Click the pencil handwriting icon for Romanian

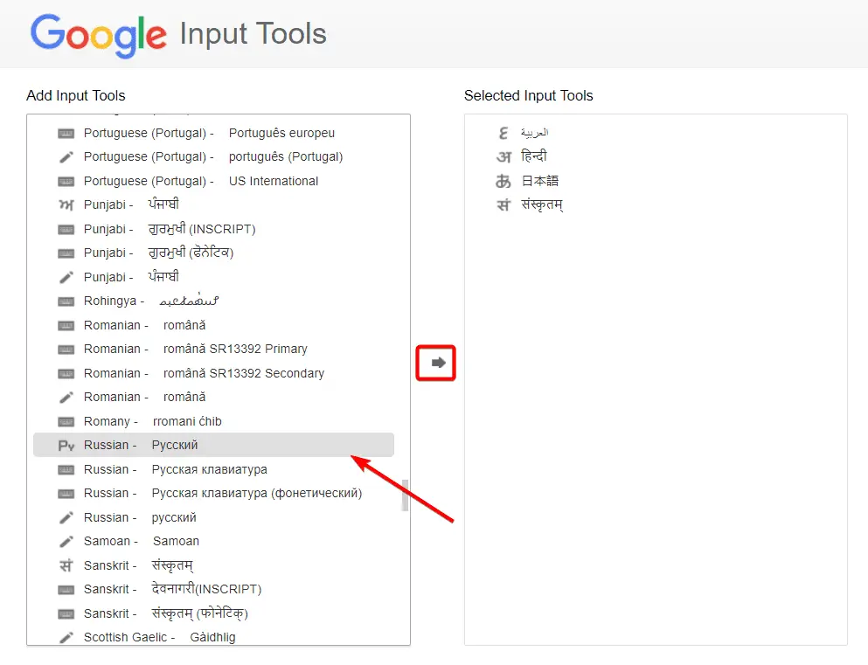pyautogui.click(x=66, y=398)
